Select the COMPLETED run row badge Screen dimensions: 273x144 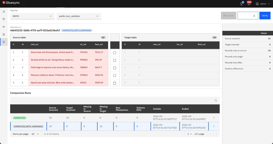[x=19, y=118]
